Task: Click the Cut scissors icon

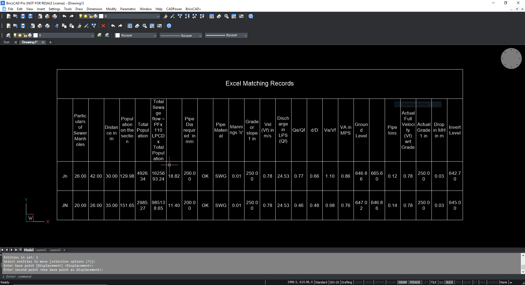Action: (57, 26)
